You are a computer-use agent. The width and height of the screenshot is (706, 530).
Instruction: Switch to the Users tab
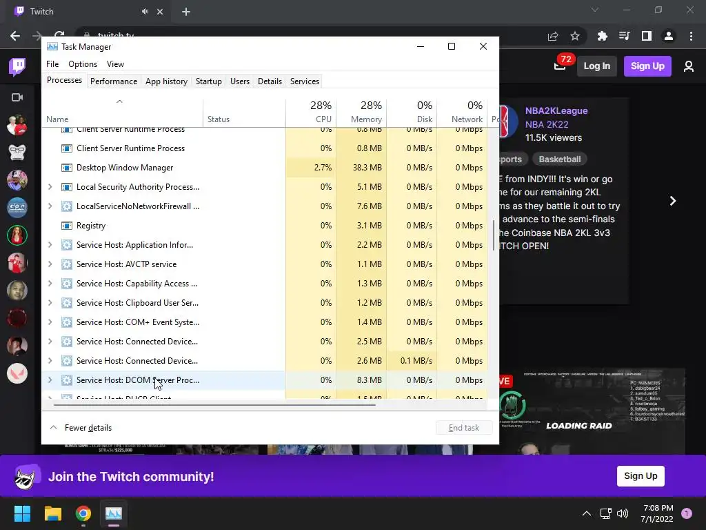tap(239, 81)
